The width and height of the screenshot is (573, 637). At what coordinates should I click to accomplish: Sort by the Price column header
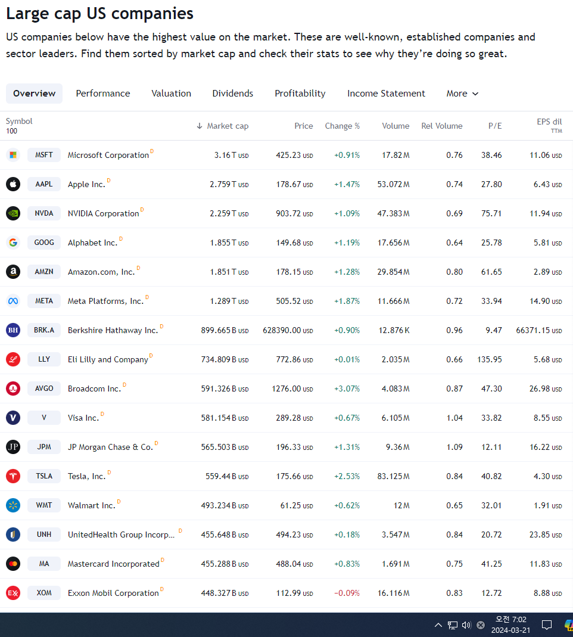[303, 126]
